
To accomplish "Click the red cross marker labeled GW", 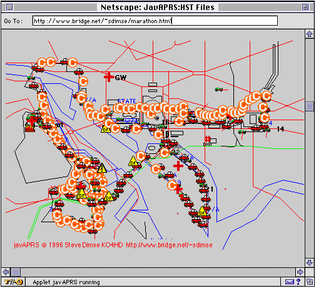I will pos(108,77).
